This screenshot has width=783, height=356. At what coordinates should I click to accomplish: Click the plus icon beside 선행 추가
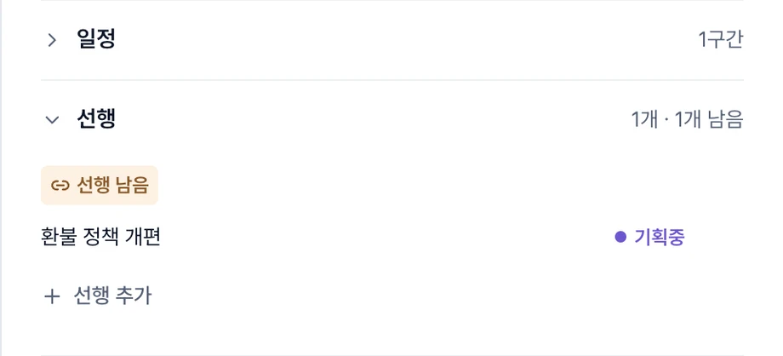click(x=52, y=296)
